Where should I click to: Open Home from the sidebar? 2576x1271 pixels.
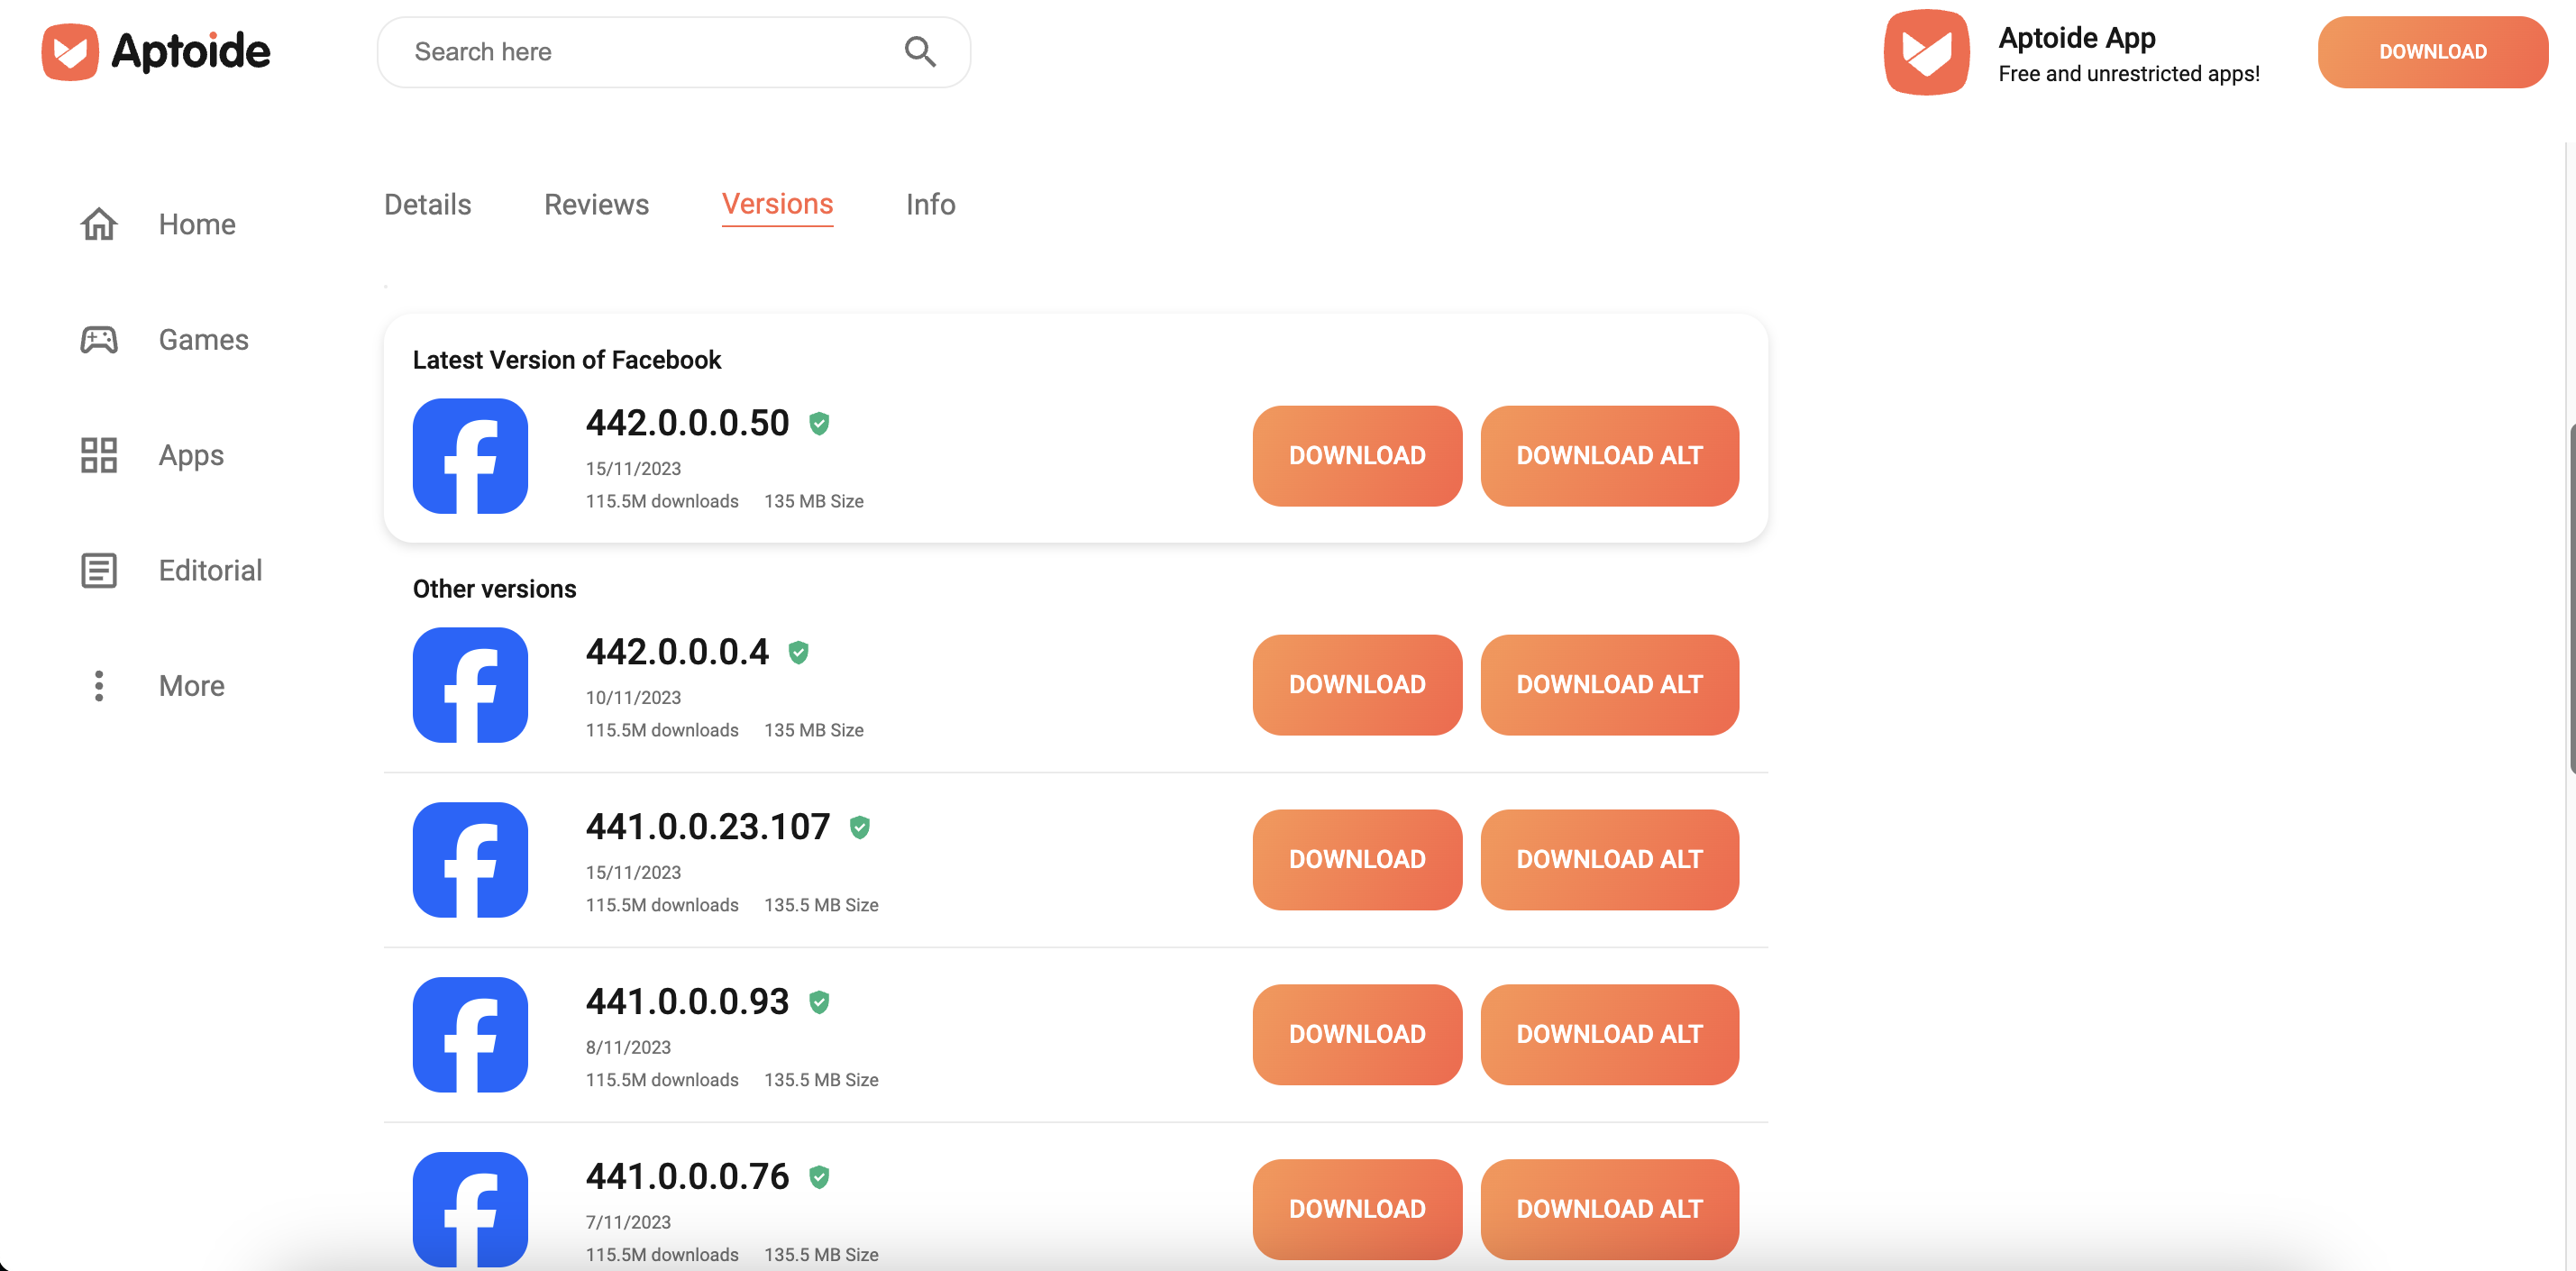197,224
